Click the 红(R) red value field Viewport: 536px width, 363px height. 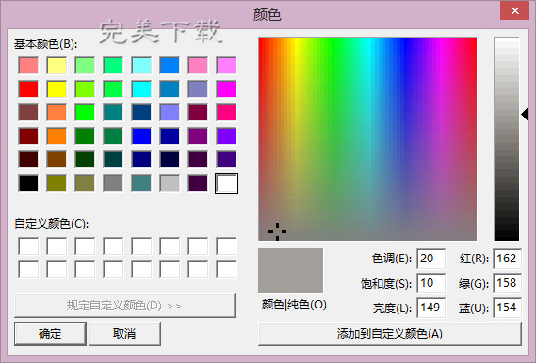[x=508, y=259]
